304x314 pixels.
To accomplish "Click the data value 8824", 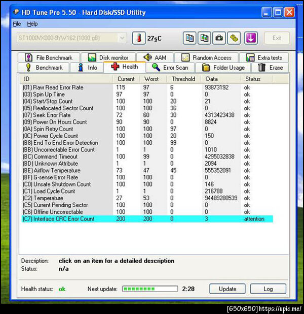I will tap(211, 122).
